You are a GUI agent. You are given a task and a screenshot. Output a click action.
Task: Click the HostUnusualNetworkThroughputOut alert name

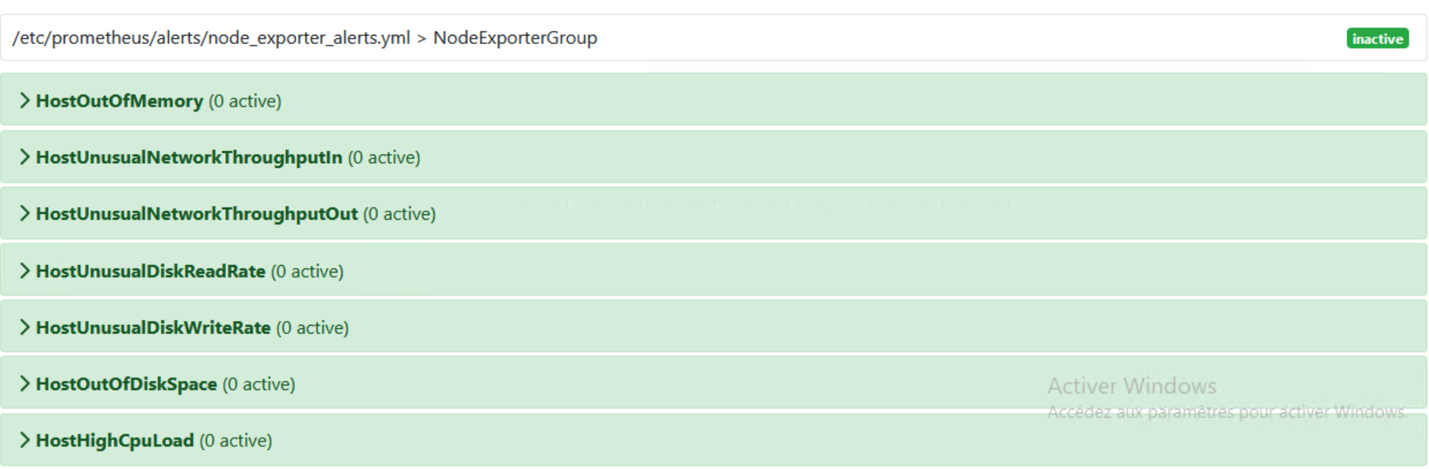tap(196, 214)
